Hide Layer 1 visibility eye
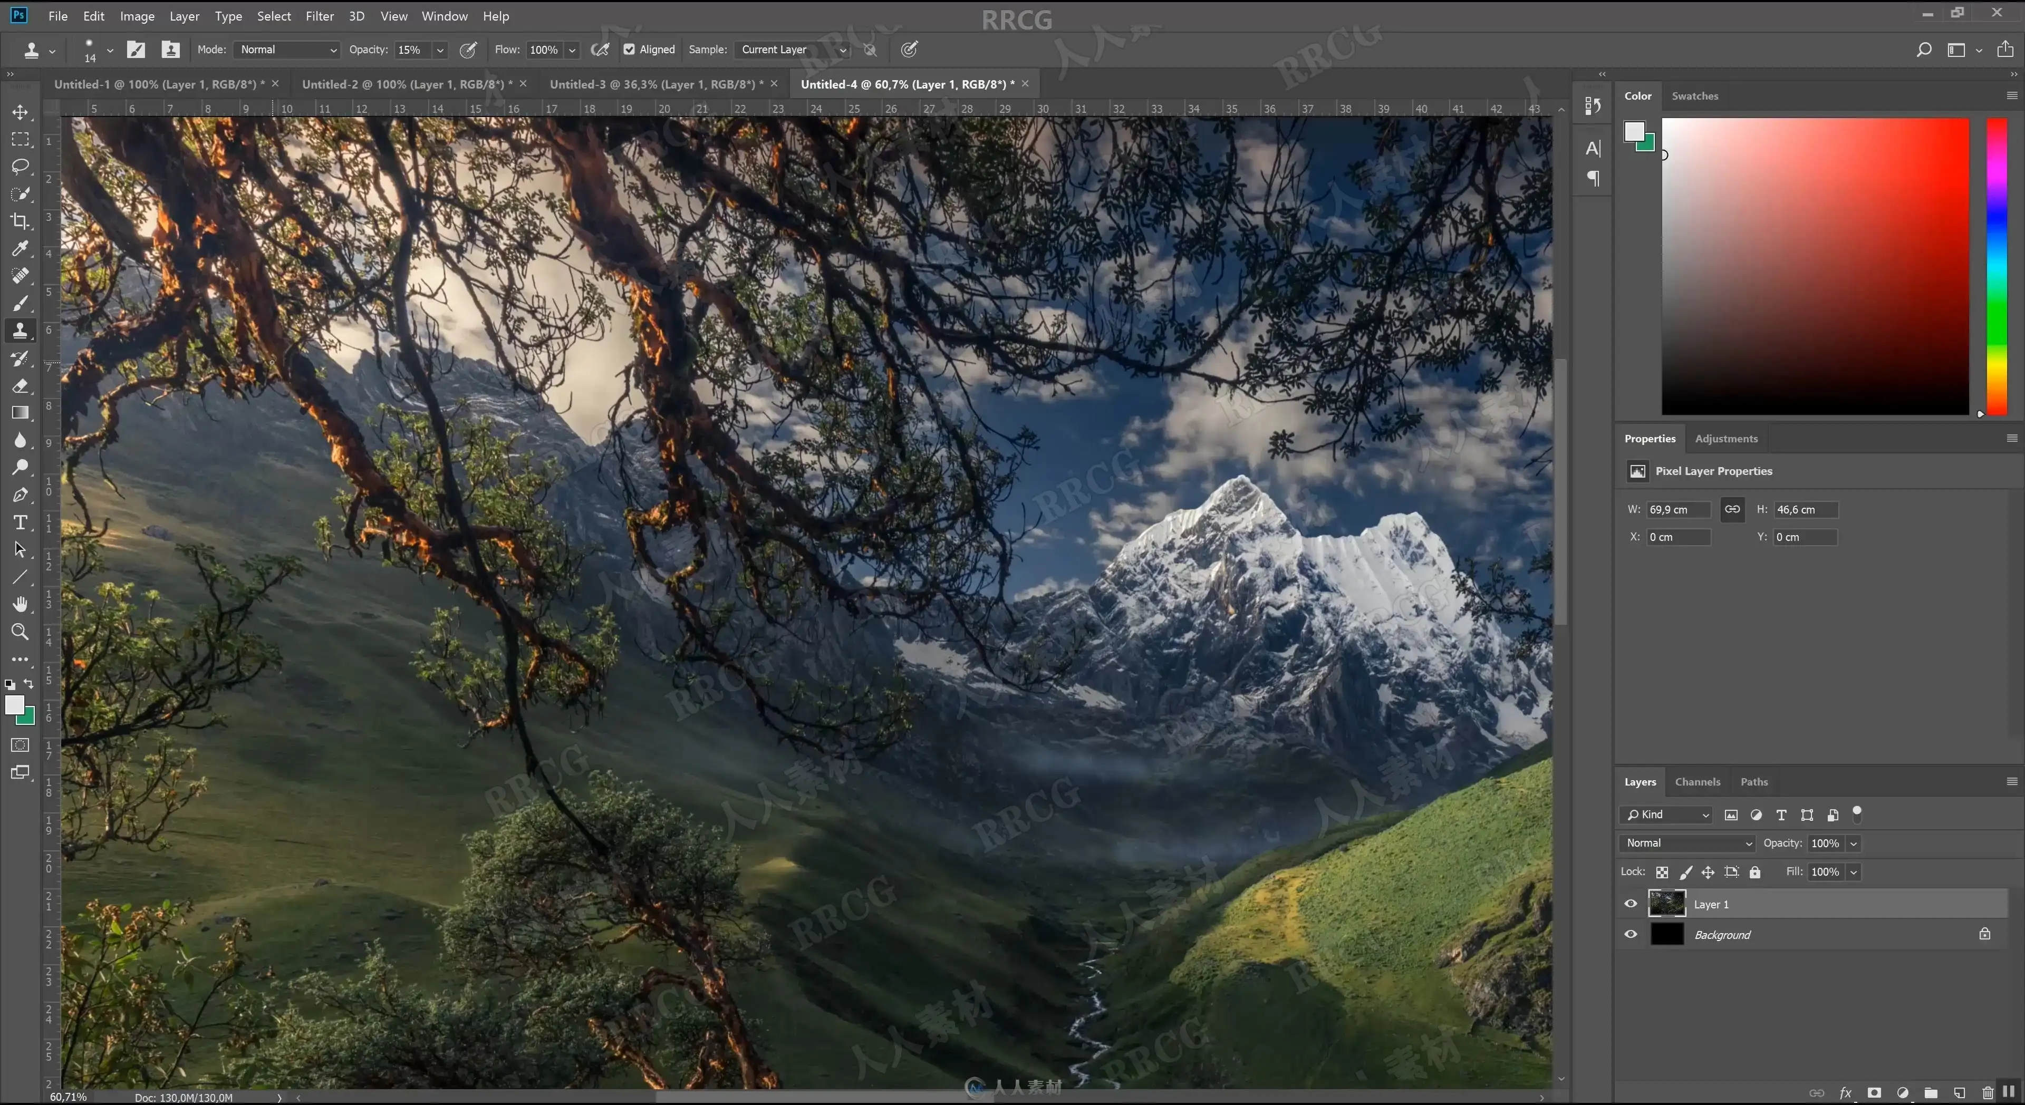Screen dimensions: 2025x1105 pos(1631,904)
